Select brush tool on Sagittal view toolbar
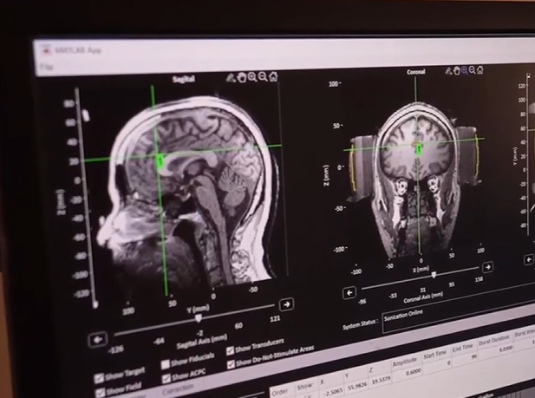This screenshot has height=398, width=535. pos(231,78)
